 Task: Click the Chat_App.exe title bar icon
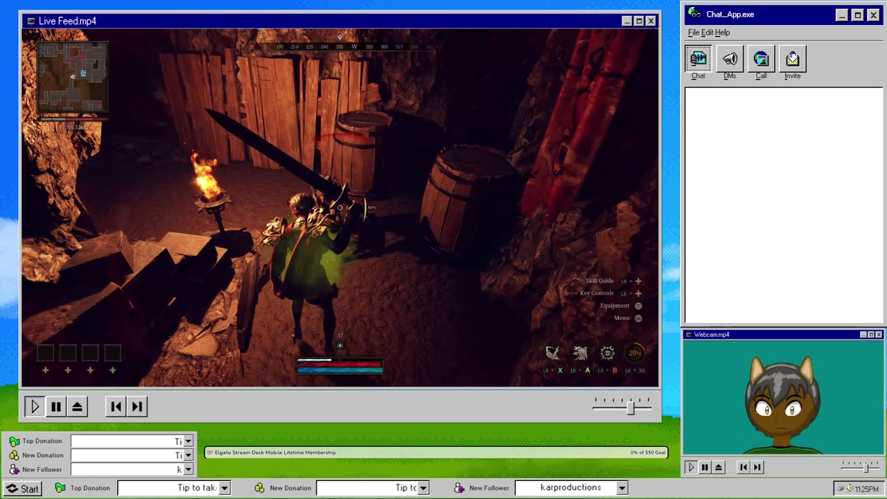pyautogui.click(x=695, y=14)
